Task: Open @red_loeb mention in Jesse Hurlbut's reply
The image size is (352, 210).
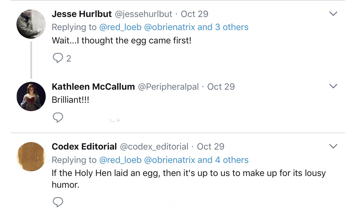Action: [x=120, y=27]
